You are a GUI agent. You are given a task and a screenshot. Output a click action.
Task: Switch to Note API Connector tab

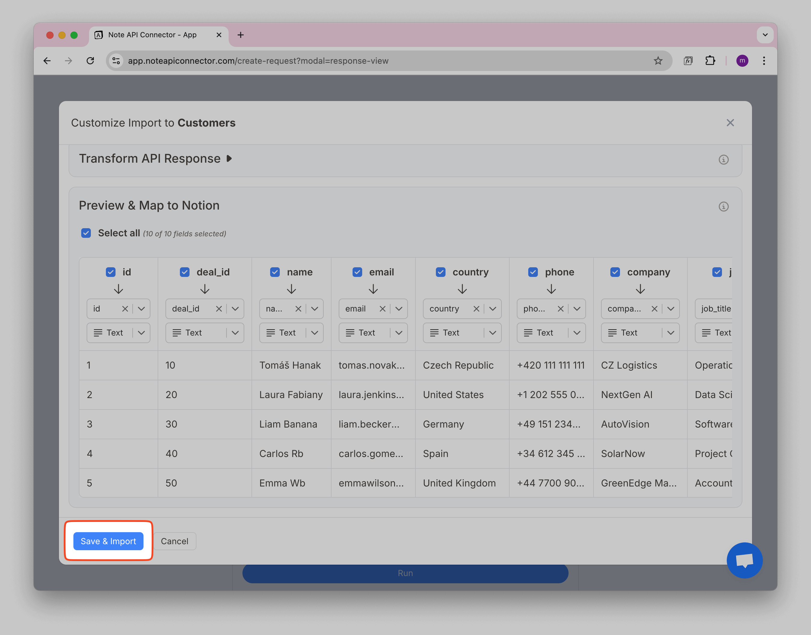153,35
